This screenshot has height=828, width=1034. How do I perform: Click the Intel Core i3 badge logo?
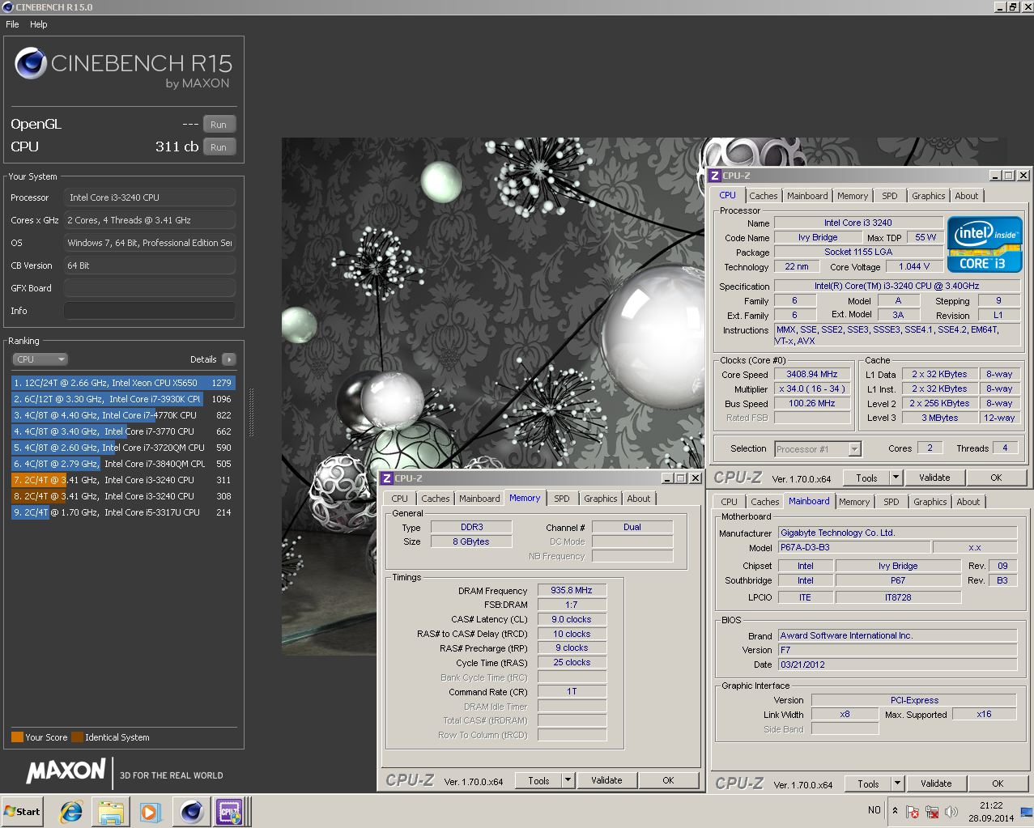pos(985,245)
